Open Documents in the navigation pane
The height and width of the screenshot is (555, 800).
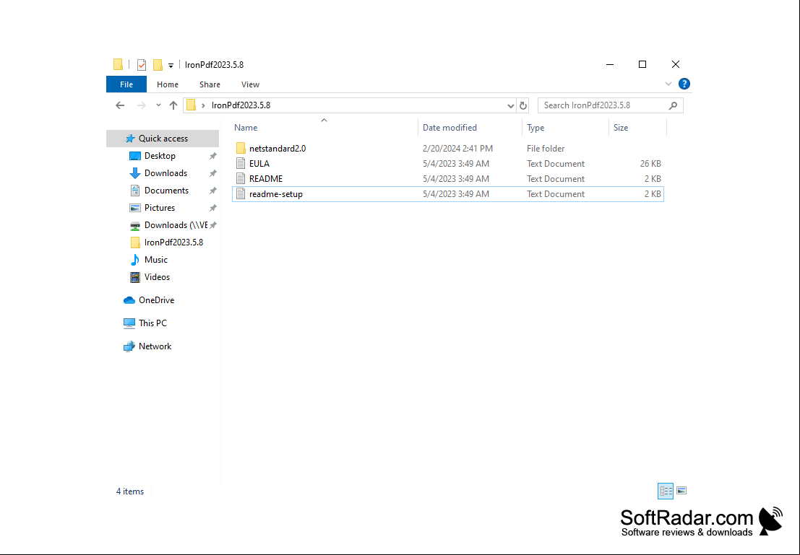point(166,191)
